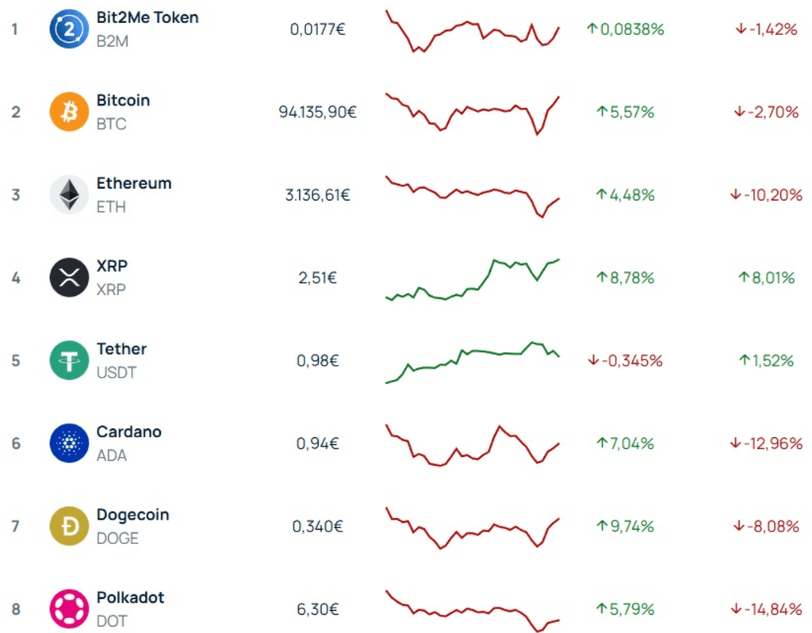Image resolution: width=812 pixels, height=633 pixels.
Task: Click the Ethereum ETH ticker label
Action: click(109, 207)
